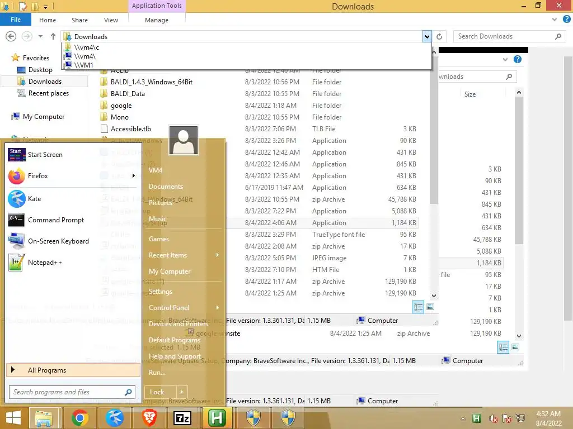Open Lock options arrow button
The image size is (573, 429).
182,392
